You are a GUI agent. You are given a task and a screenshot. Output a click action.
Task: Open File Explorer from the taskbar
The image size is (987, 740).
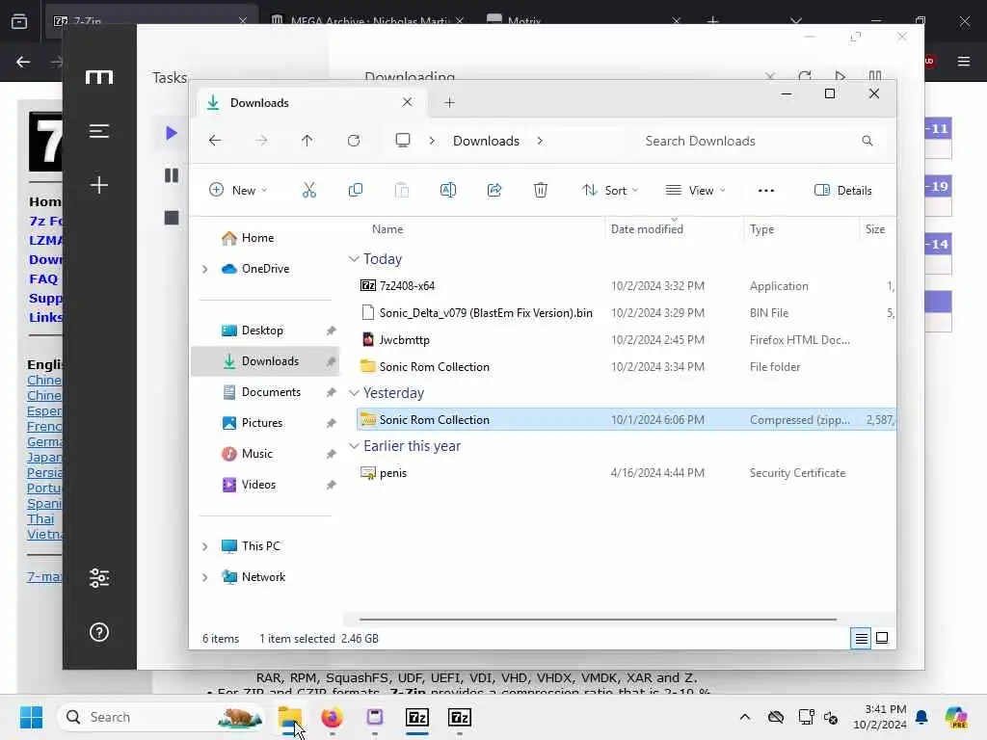click(x=290, y=717)
